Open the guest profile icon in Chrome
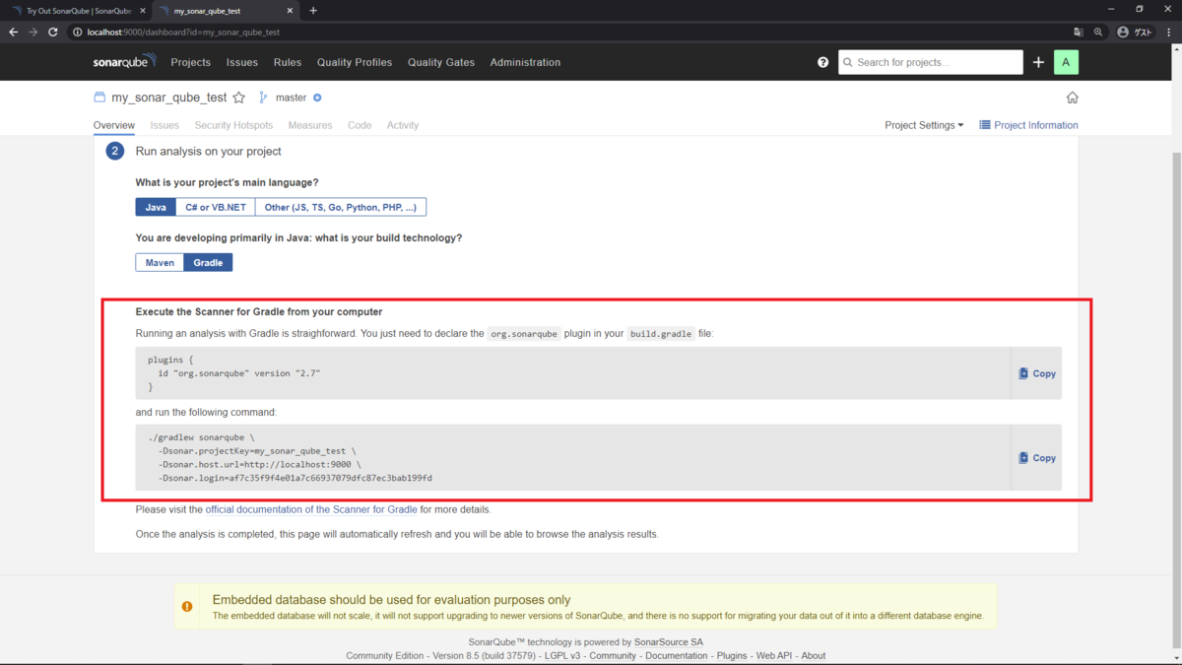Viewport: 1182px width, 665px height. (x=1136, y=33)
